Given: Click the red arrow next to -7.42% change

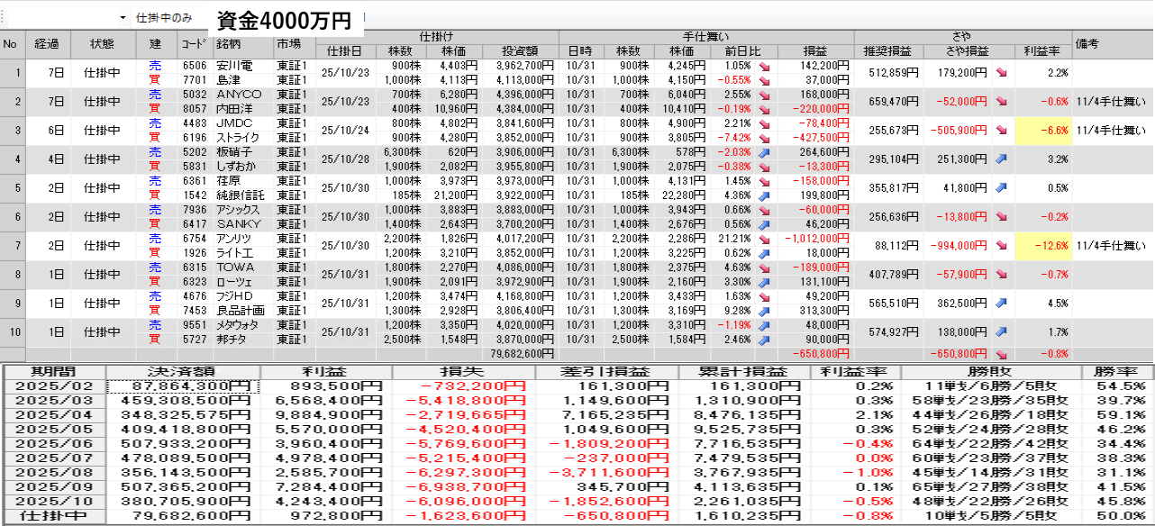Looking at the screenshot, I should tap(765, 138).
